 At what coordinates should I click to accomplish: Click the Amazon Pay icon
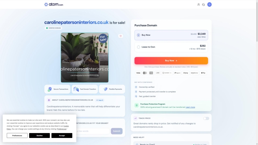point(194,73)
